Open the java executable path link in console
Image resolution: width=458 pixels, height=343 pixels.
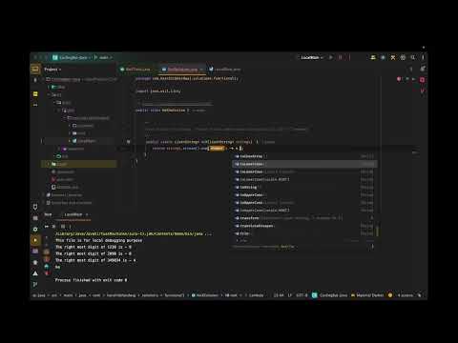(129, 233)
